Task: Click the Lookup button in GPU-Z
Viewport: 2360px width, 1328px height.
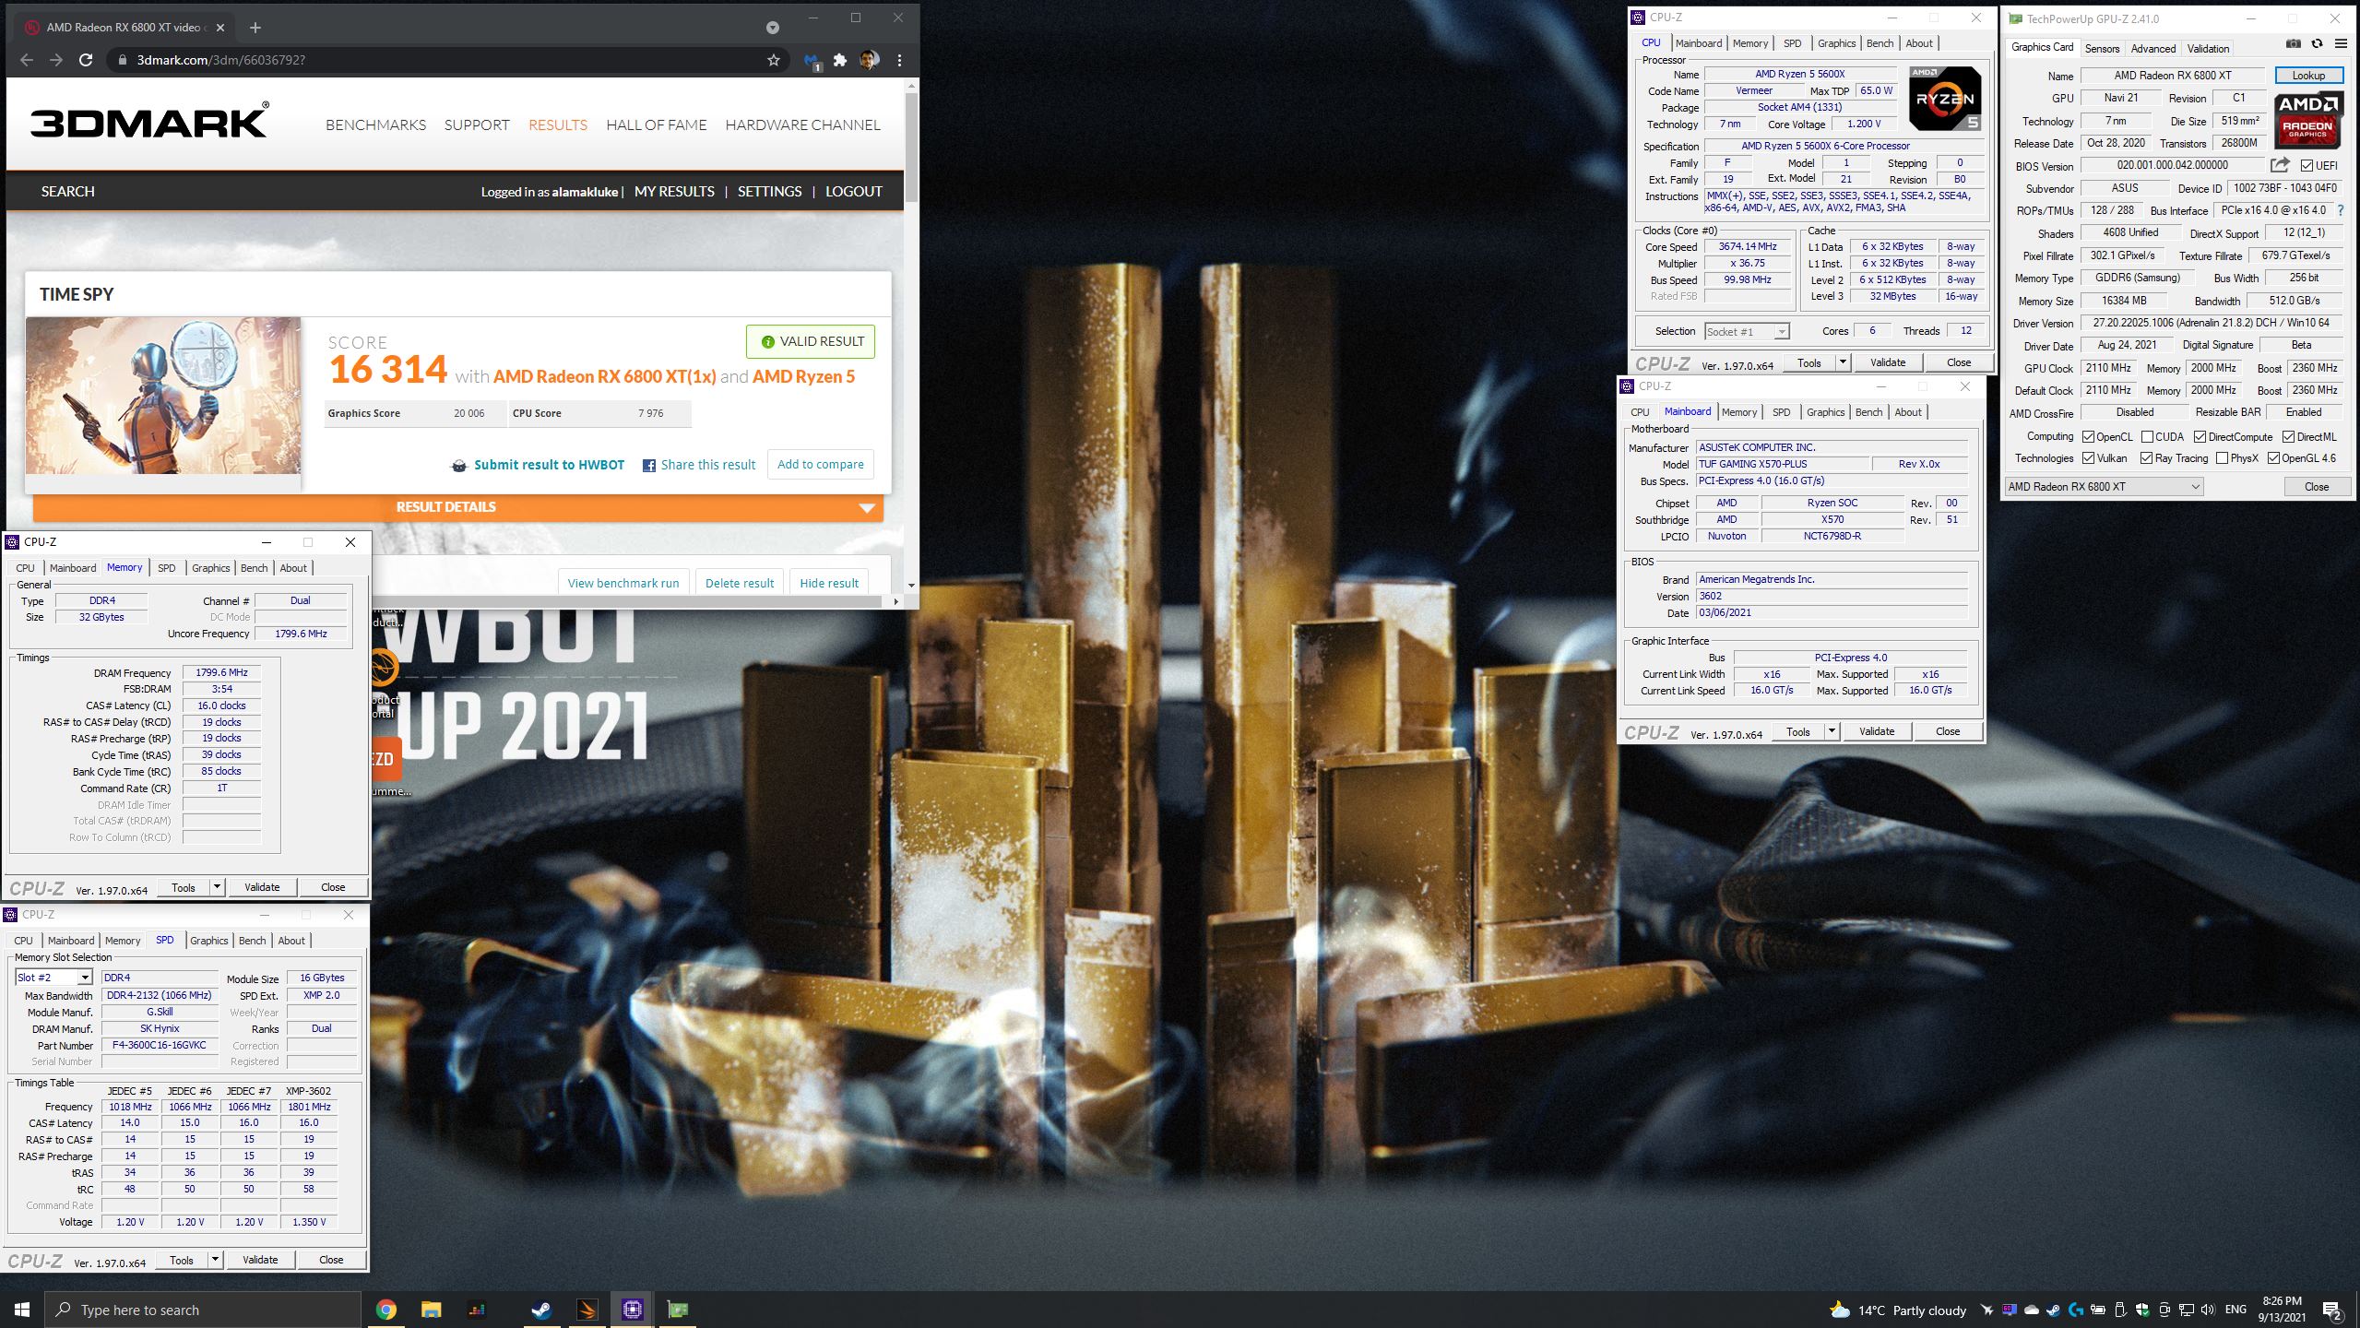Action: (2308, 76)
